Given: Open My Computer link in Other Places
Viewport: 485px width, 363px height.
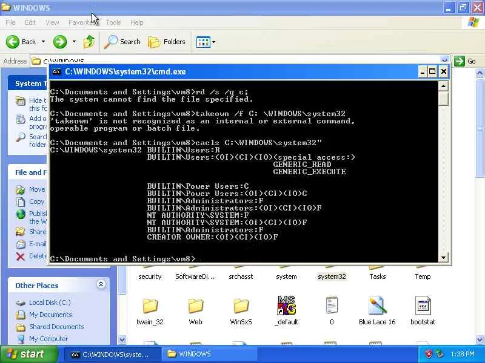Looking at the screenshot, I should [x=48, y=339].
